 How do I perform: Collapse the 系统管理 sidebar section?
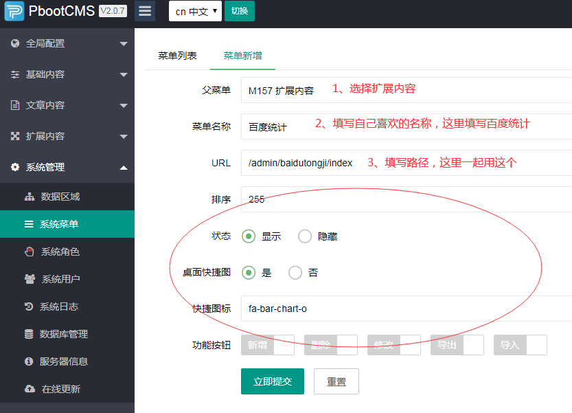coord(67,167)
